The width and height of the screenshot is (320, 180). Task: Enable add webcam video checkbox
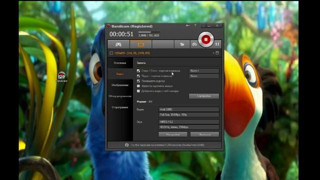(138, 91)
